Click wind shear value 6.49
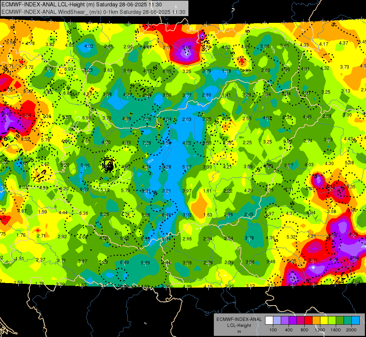 pyautogui.click(x=124, y=262)
